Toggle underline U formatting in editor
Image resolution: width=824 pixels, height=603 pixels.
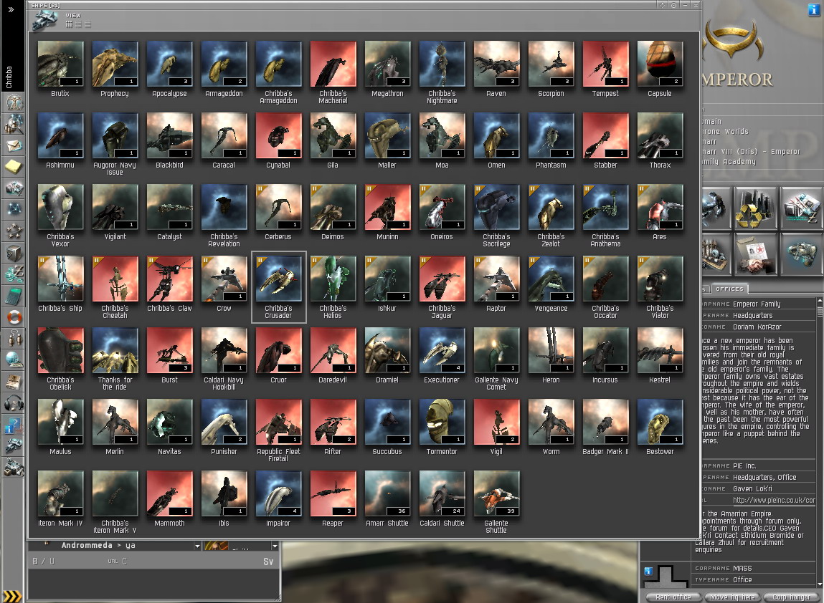[52, 561]
